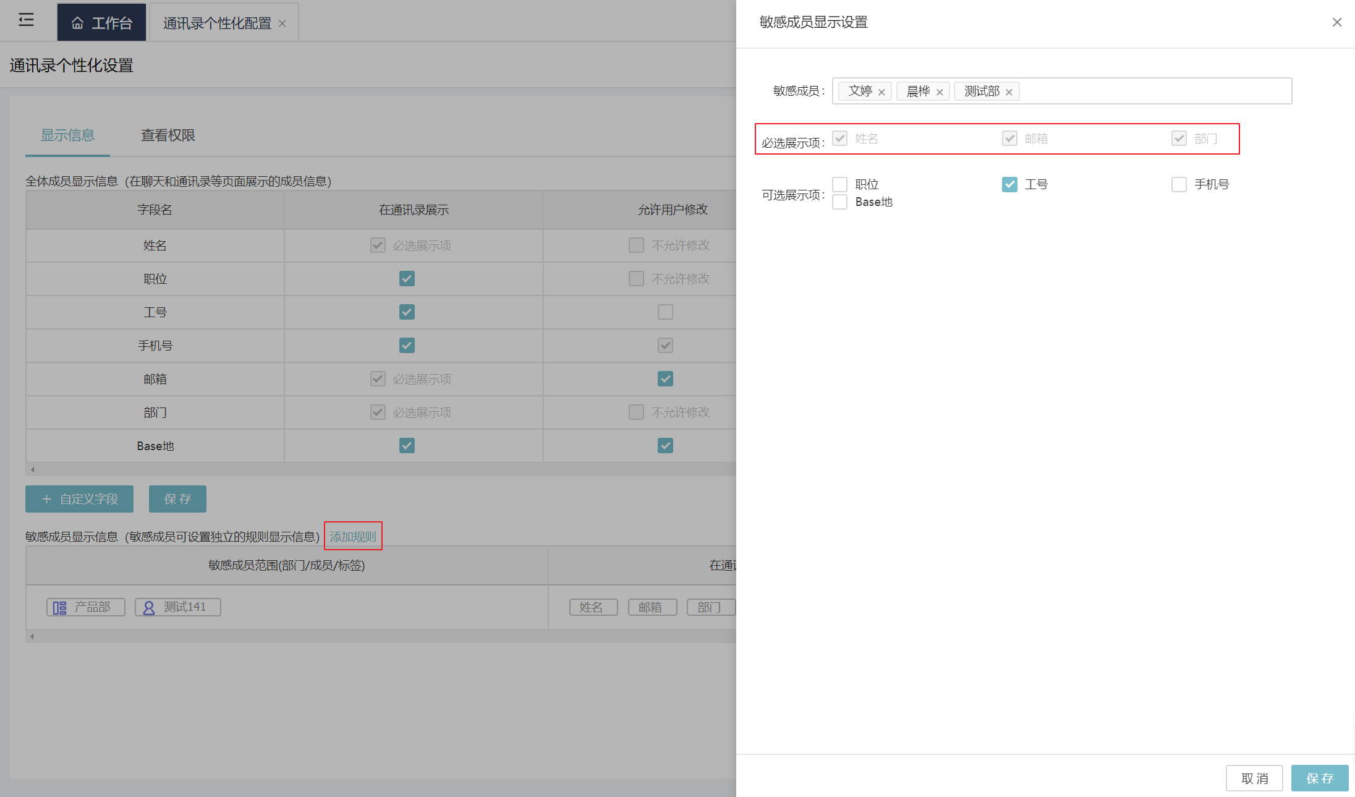Image resolution: width=1355 pixels, height=797 pixels.
Task: Check the Base地 optional display item
Action: pos(839,202)
